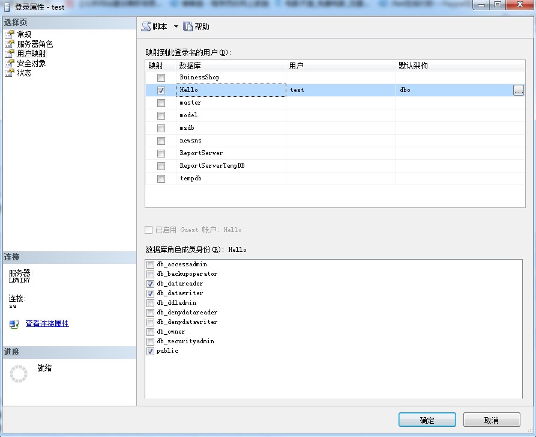Uncheck the db_datawriter role
The height and width of the screenshot is (437, 536).
(x=150, y=293)
